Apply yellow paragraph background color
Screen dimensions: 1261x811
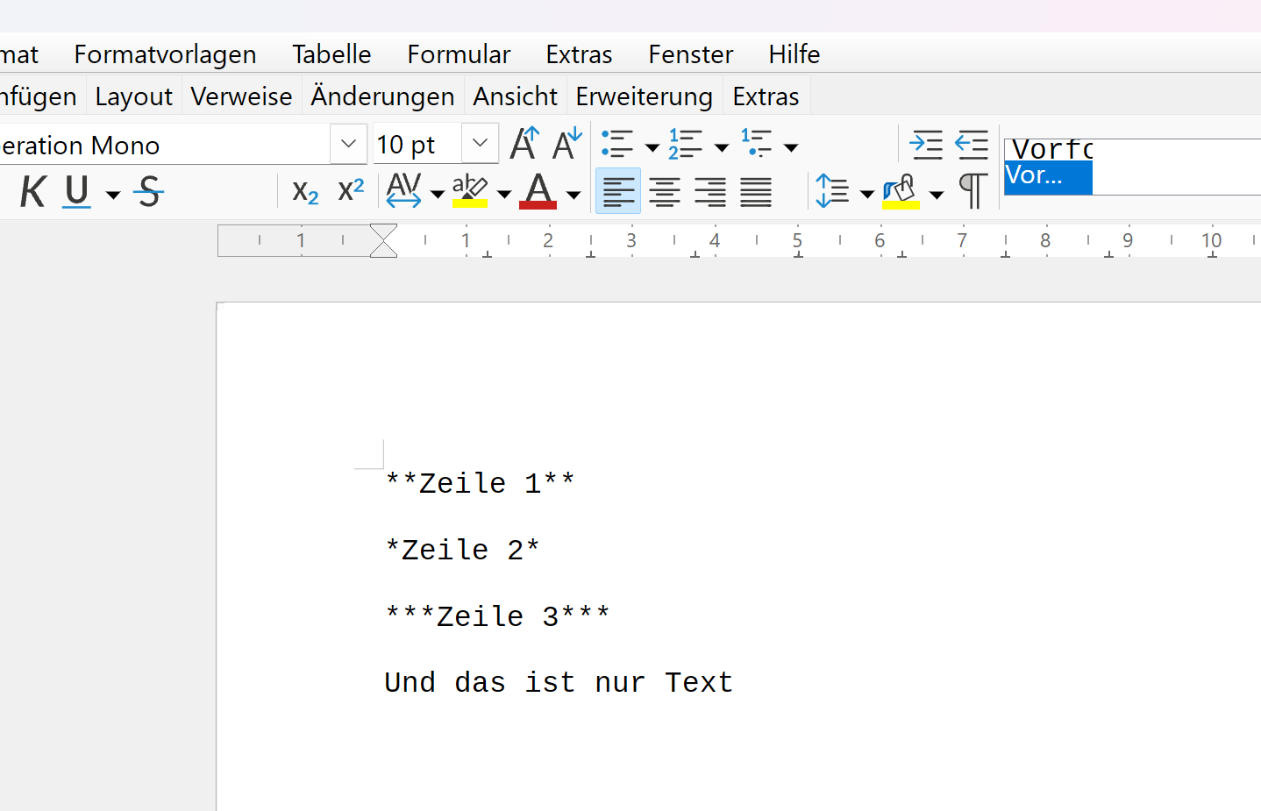click(901, 191)
